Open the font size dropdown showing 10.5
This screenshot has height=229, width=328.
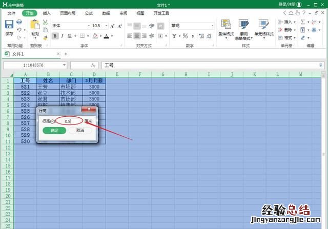click(x=98, y=25)
